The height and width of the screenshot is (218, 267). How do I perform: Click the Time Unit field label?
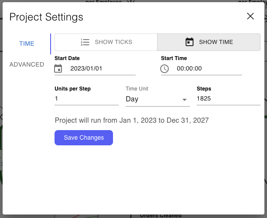(137, 89)
